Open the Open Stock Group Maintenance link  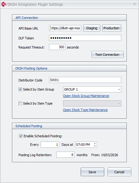(x=86, y=96)
